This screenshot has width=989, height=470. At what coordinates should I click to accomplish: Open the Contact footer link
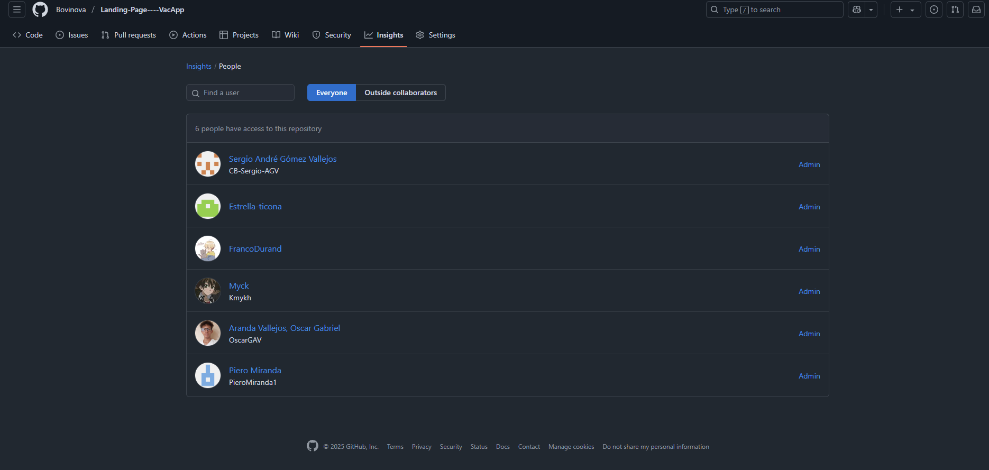click(529, 447)
